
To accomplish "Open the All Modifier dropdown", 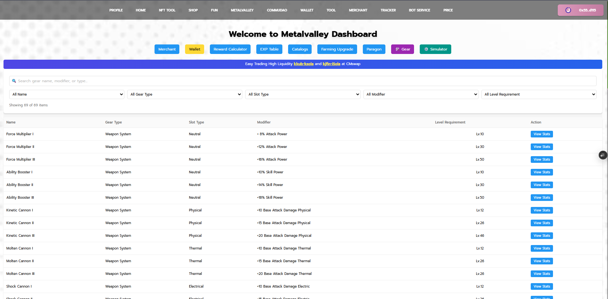I will pos(420,94).
